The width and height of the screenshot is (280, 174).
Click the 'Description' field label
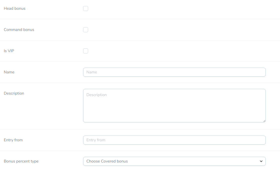pos(14,93)
